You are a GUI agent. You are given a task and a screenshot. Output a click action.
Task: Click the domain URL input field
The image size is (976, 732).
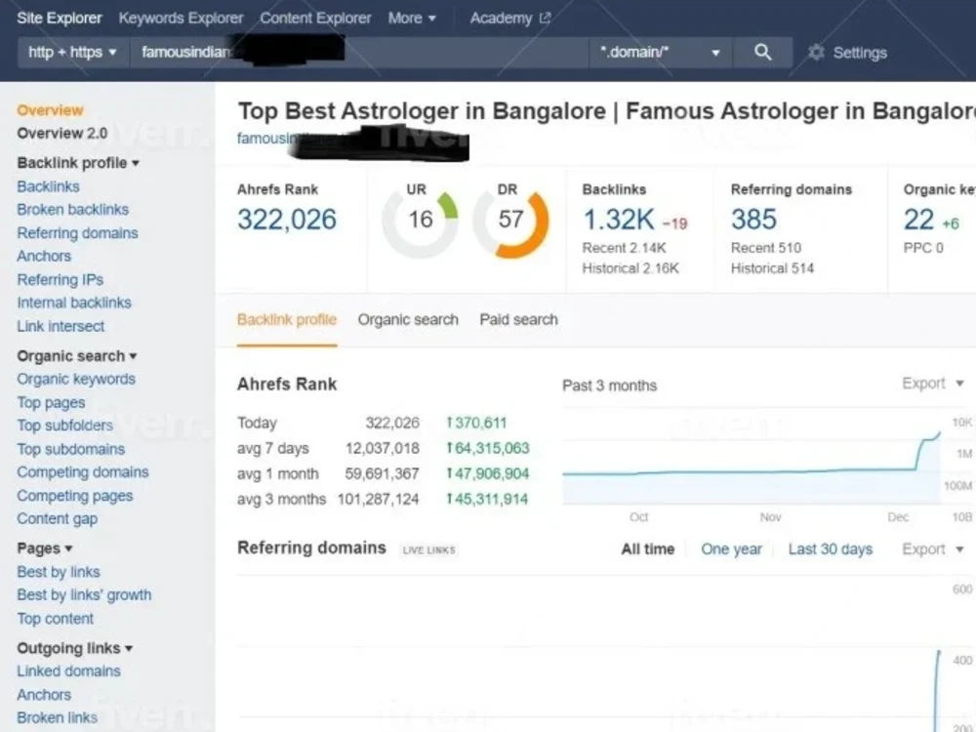[x=359, y=53]
